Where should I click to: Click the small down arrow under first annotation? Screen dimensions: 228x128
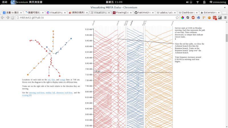[x=175, y=39]
